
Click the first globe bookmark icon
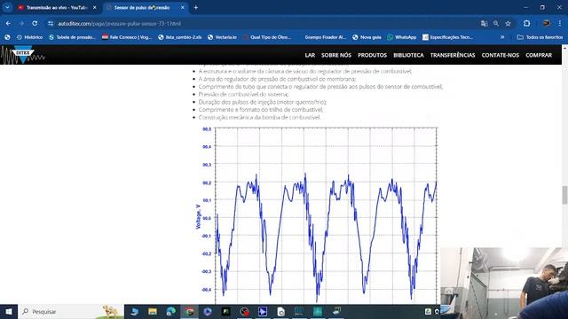[x=7, y=37]
